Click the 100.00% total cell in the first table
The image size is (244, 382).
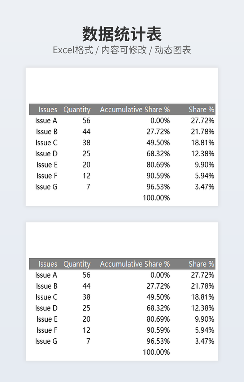156,198
